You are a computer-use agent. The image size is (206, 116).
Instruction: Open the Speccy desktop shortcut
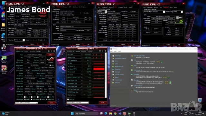pos(4,48)
